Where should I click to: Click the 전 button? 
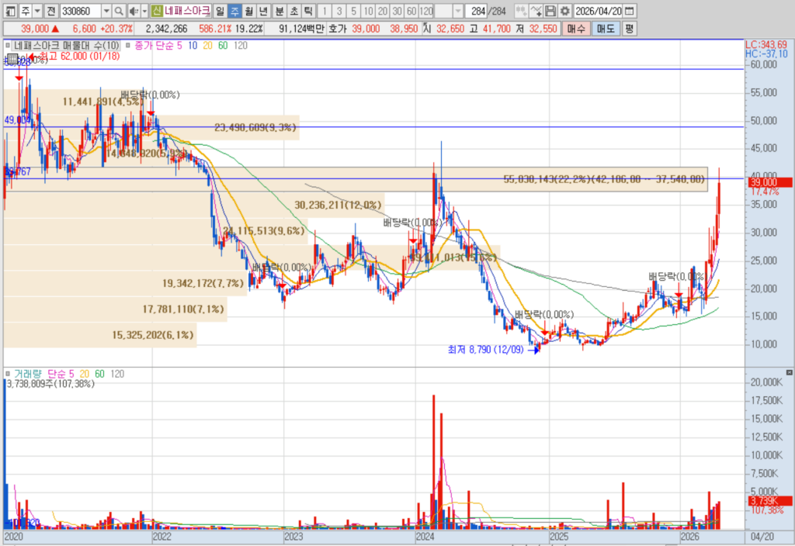coord(51,11)
